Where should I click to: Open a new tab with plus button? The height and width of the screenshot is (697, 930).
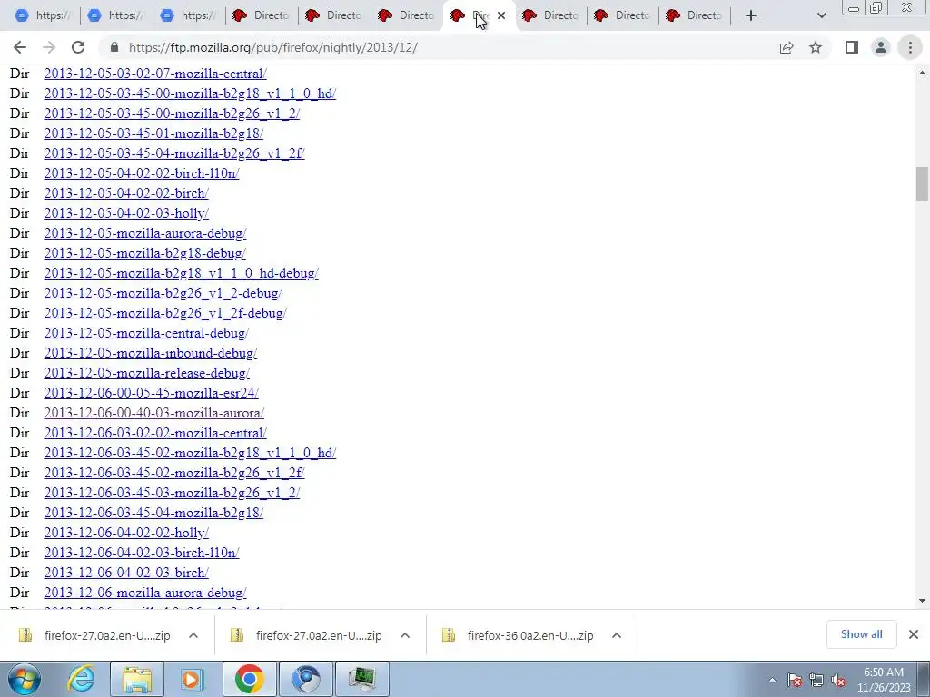click(751, 15)
